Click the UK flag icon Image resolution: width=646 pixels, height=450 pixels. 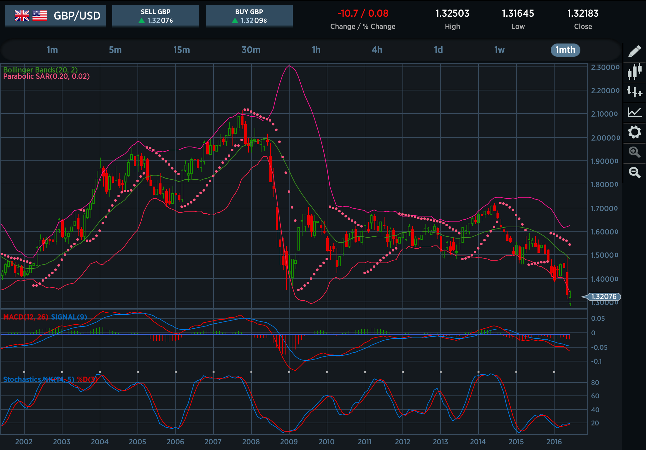pyautogui.click(x=22, y=15)
